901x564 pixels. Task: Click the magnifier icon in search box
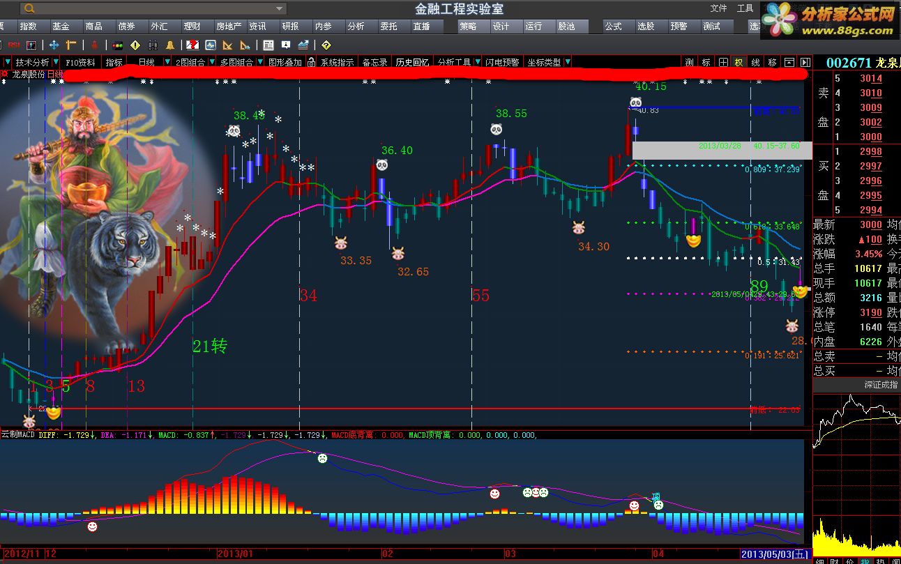click(x=29, y=8)
